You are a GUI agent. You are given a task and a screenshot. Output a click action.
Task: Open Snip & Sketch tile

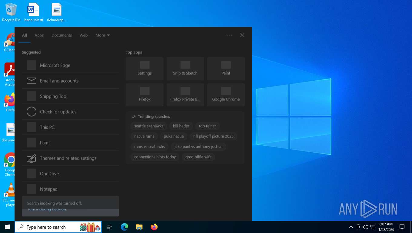coord(185,69)
